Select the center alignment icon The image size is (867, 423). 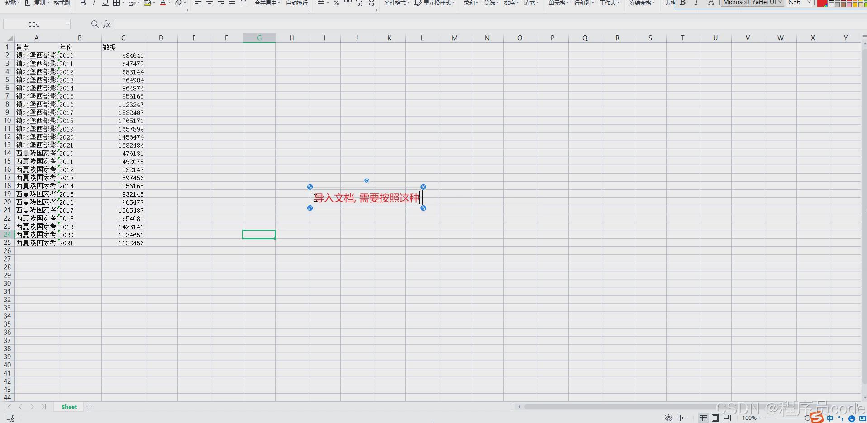(x=209, y=3)
